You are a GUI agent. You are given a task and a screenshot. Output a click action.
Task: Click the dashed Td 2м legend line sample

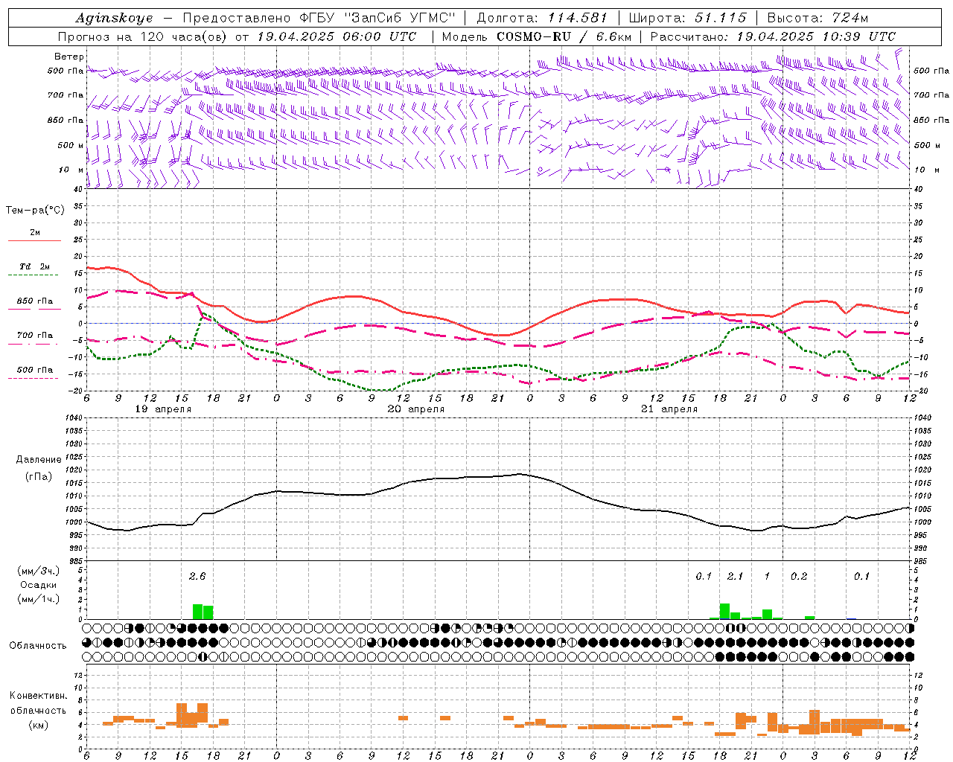click(x=34, y=275)
